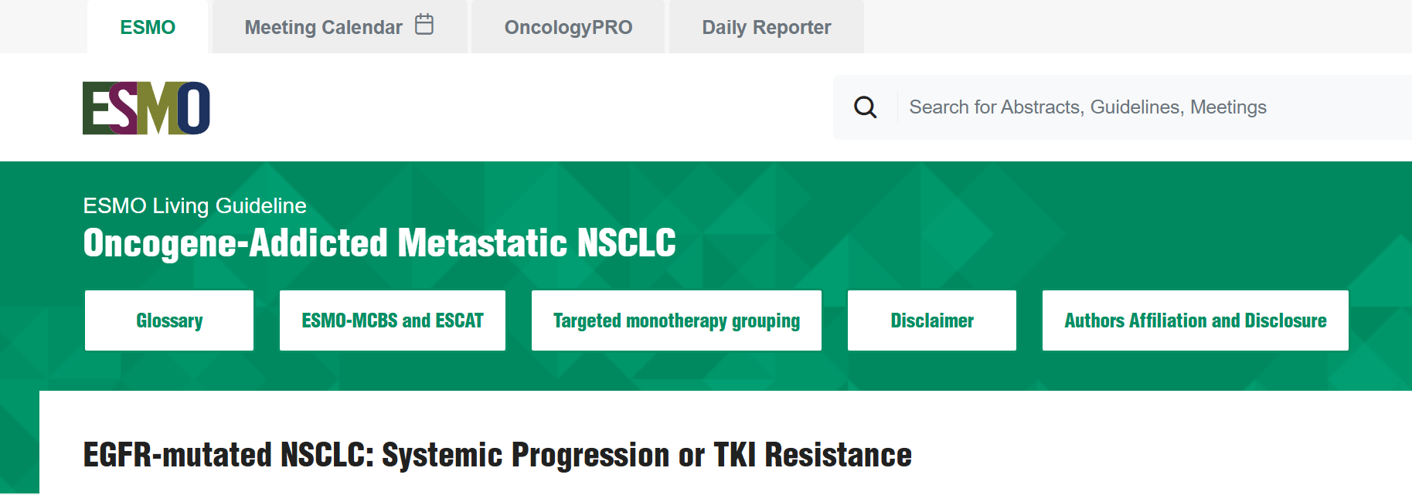Open the Glossary button
This screenshot has height=495, width=1412.
click(x=169, y=320)
